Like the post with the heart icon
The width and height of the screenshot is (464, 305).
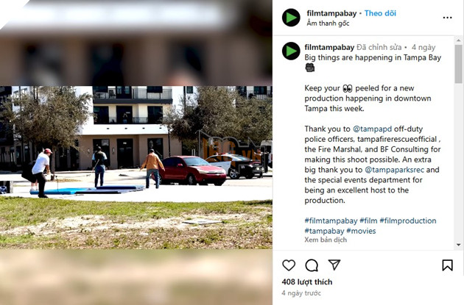pyautogui.click(x=289, y=265)
